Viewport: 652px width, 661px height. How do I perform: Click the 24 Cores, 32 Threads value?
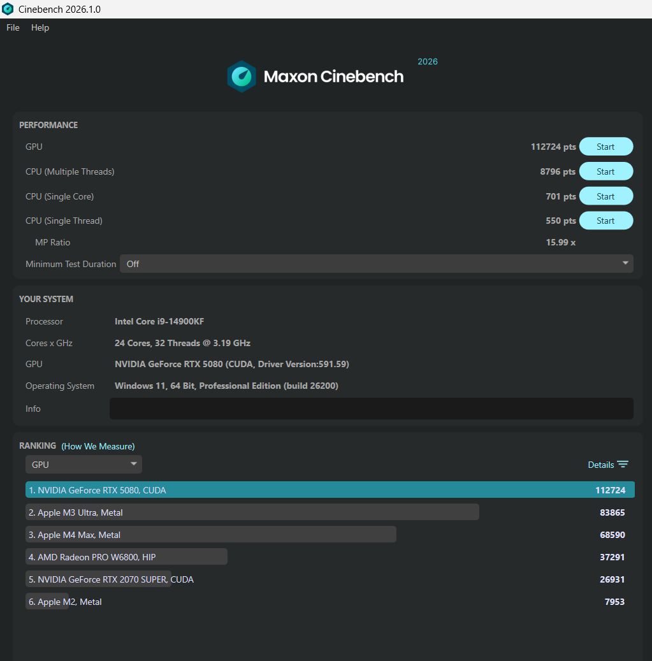182,343
